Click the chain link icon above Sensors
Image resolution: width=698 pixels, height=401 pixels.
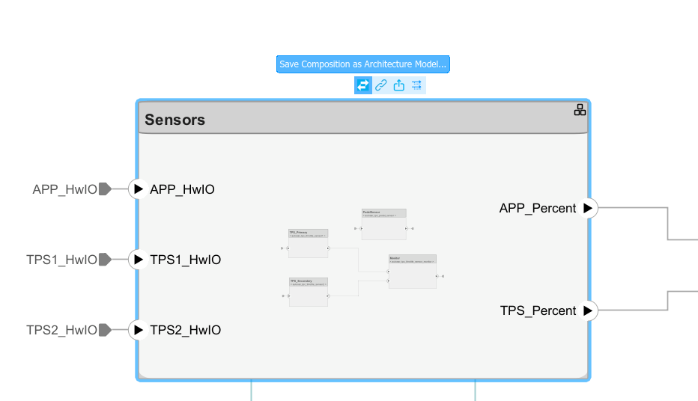click(381, 85)
